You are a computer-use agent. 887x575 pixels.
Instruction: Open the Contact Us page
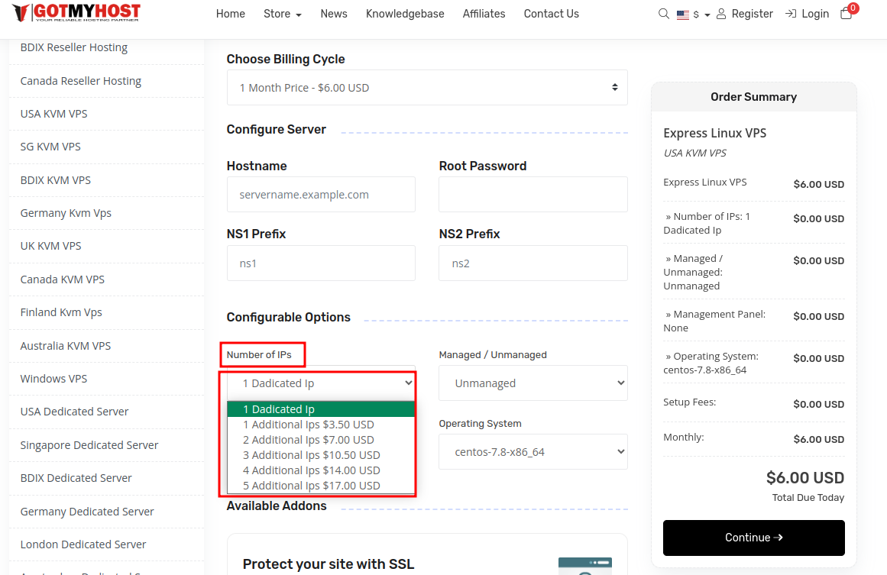pyautogui.click(x=551, y=14)
